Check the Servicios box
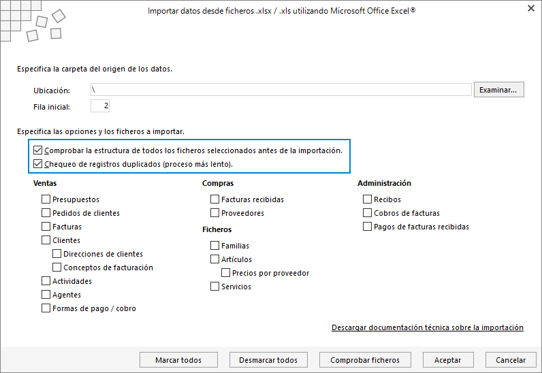The height and width of the screenshot is (373, 542). click(x=214, y=287)
